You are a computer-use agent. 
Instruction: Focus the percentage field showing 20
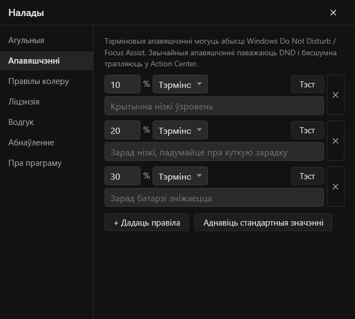[123, 130]
